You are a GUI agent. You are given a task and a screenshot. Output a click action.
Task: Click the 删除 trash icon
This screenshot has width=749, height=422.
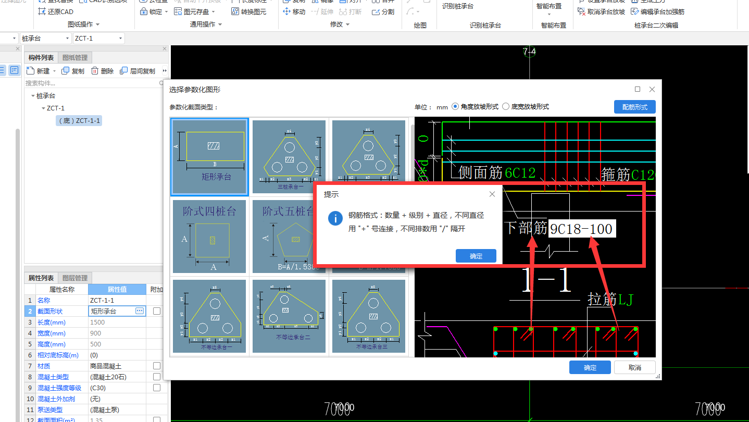point(95,71)
